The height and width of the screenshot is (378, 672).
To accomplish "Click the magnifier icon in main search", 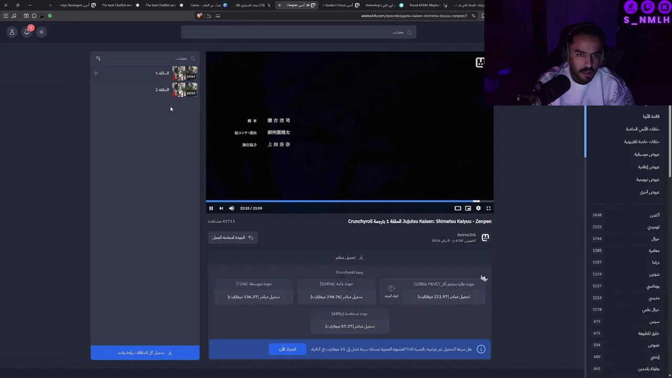I will 409,32.
